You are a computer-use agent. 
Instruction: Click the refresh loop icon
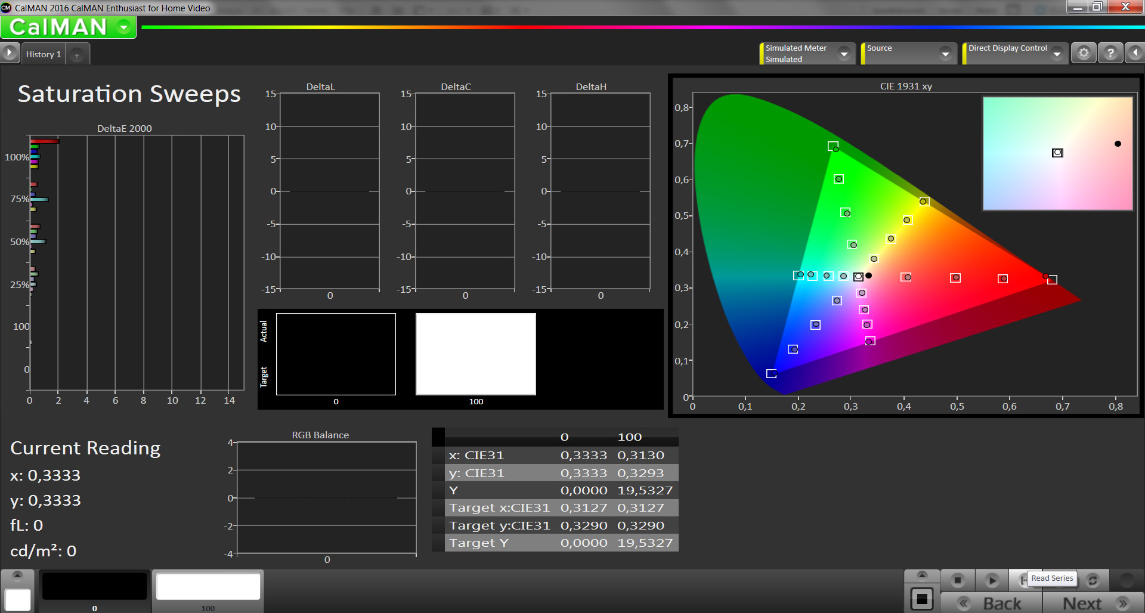coord(1093,580)
